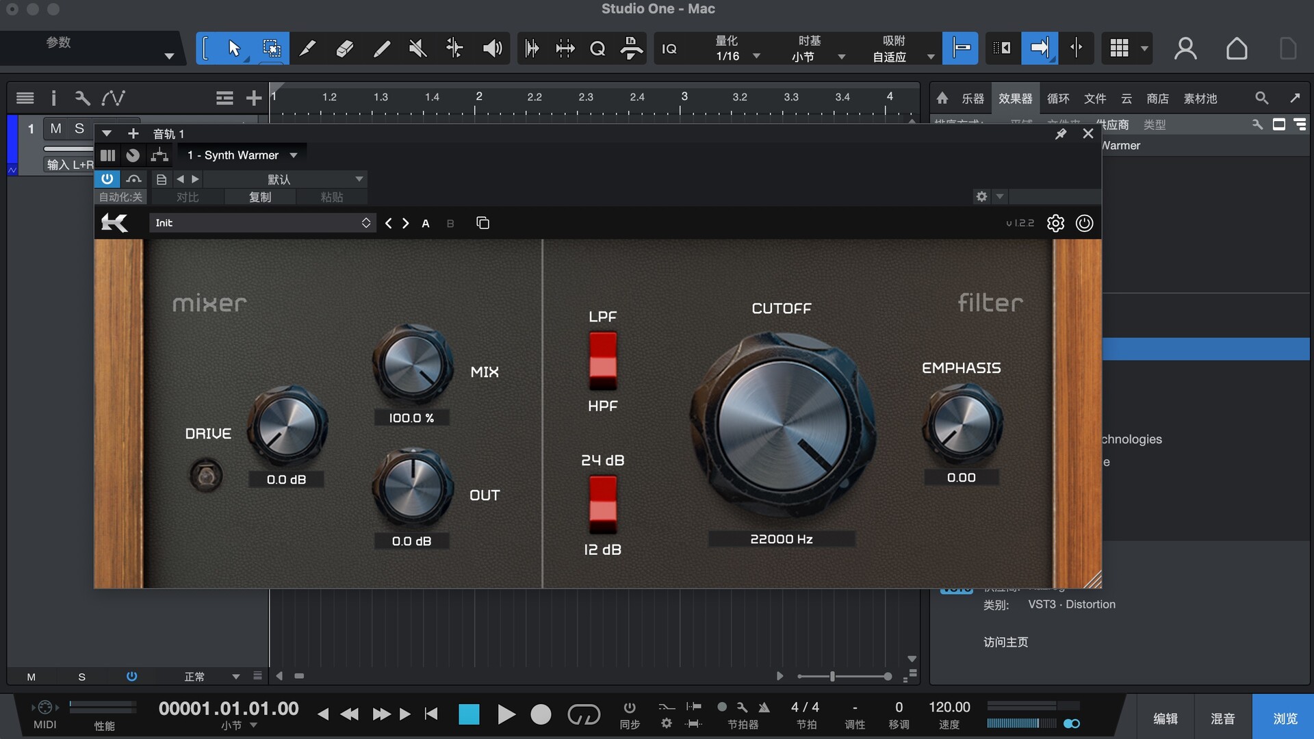Click the copy A/B state icon
1314x739 pixels.
(482, 223)
